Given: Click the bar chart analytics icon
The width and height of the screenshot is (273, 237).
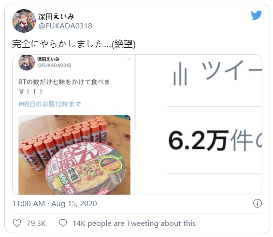Looking at the screenshot, I should 180,74.
